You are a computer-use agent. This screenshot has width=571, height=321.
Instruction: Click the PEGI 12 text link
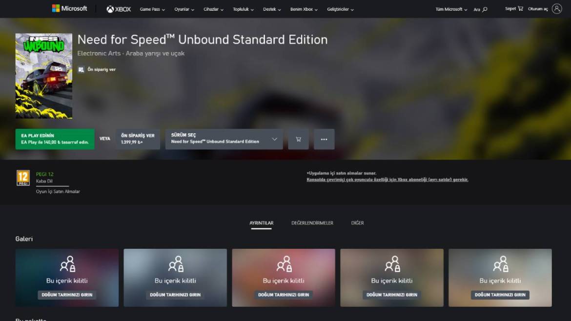[x=44, y=174]
